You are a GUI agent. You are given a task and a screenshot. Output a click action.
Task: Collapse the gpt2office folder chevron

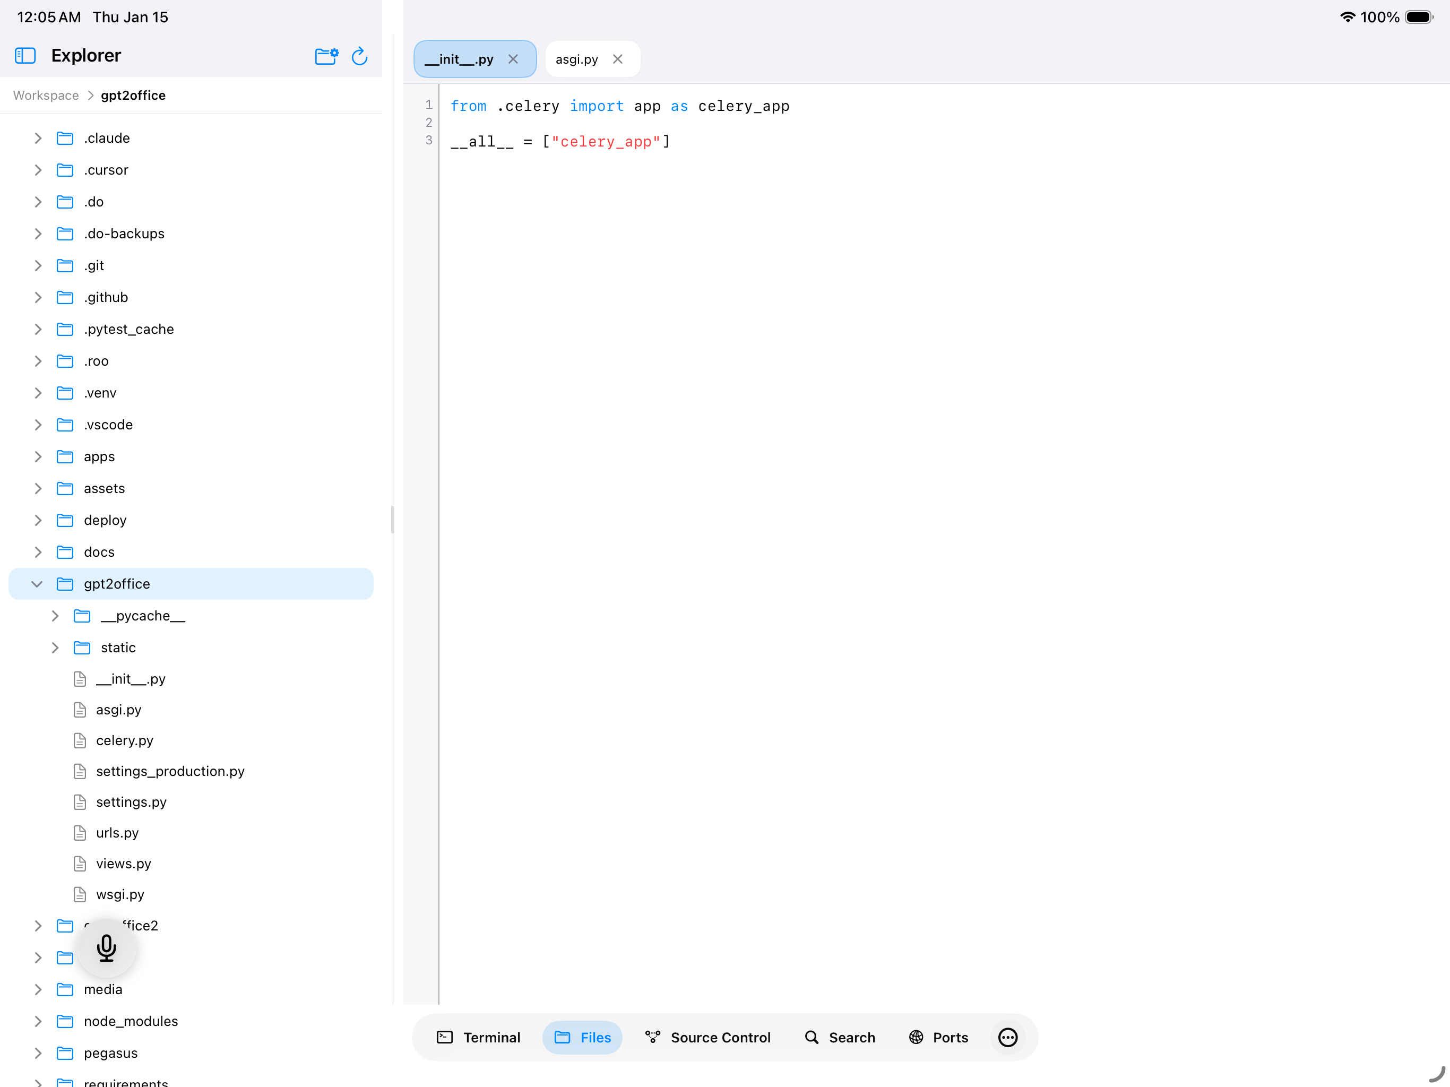tap(37, 583)
